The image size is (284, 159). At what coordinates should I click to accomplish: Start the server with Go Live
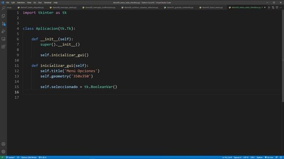[269, 157]
